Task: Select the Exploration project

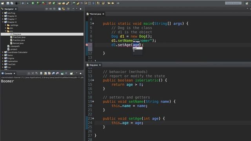Action: click(x=12, y=61)
